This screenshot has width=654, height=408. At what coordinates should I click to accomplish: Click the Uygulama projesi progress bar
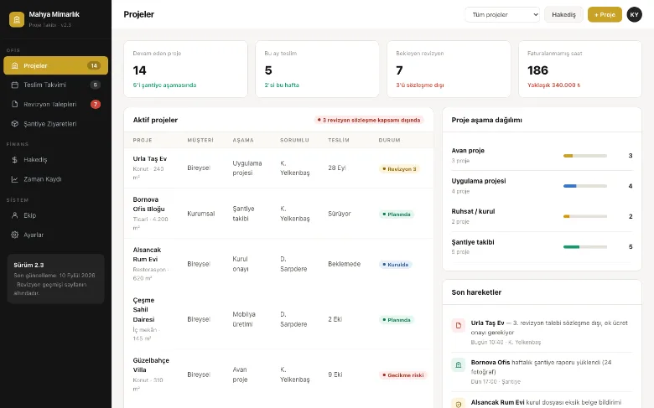tap(584, 186)
